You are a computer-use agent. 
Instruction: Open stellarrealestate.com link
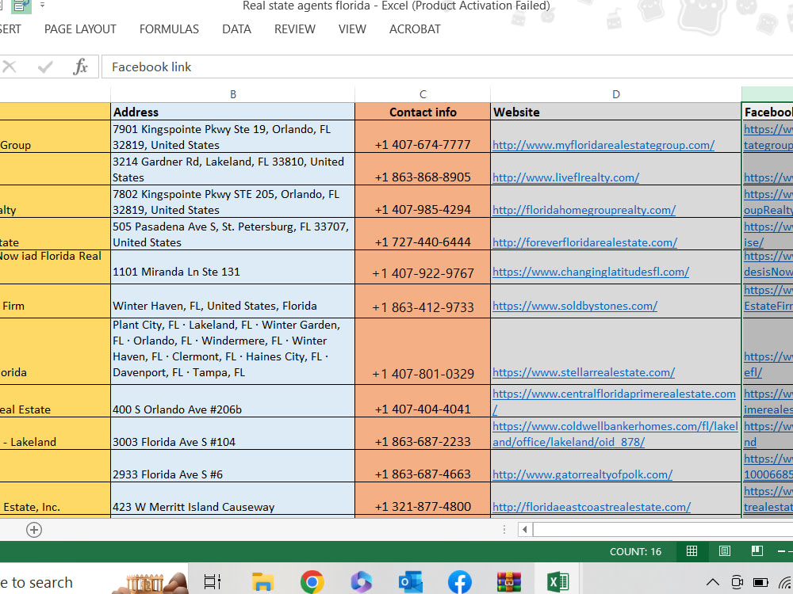click(584, 372)
